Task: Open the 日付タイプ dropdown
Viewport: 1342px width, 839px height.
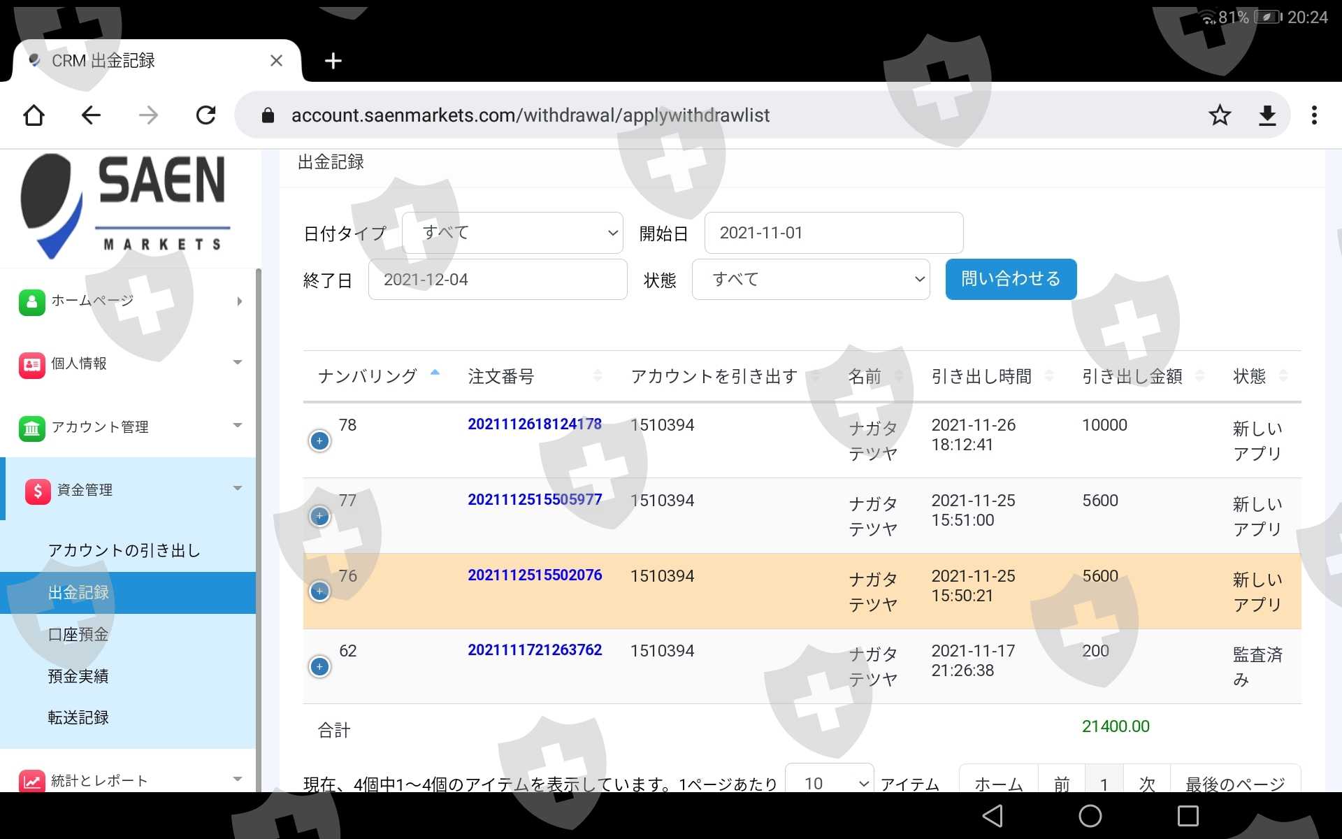Action: pos(512,233)
